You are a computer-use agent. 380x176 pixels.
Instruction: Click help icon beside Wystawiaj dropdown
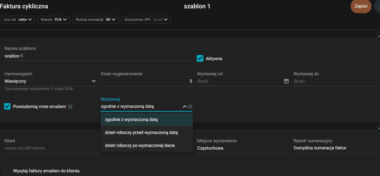pos(190,107)
